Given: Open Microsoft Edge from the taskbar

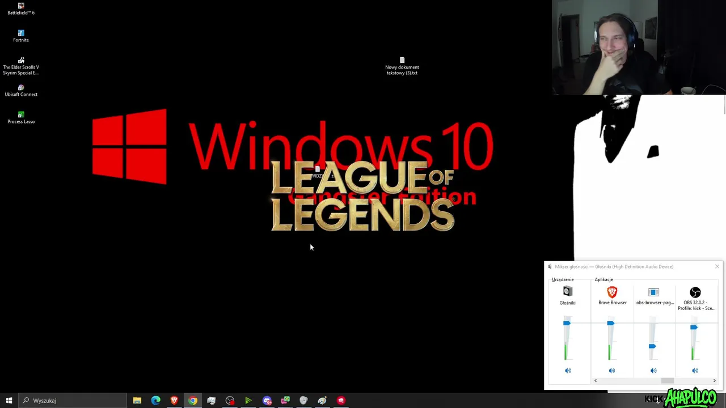Looking at the screenshot, I should point(155,401).
